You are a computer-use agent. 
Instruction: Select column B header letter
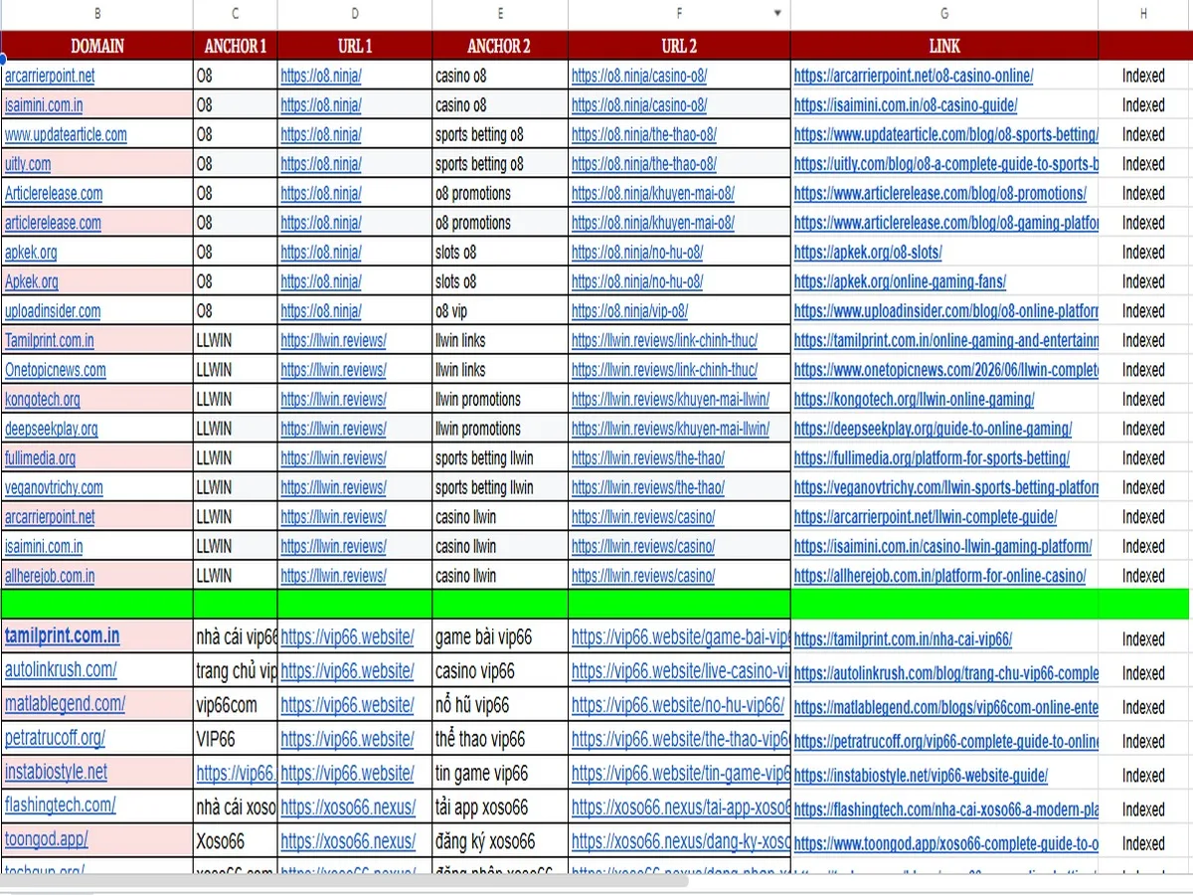pyautogui.click(x=96, y=14)
